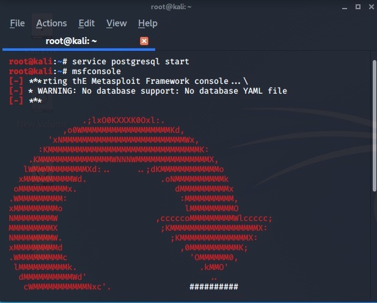Viewport: 377px width, 303px height.
Task: Click the 'msfconsole' command text
Action: pos(97,71)
